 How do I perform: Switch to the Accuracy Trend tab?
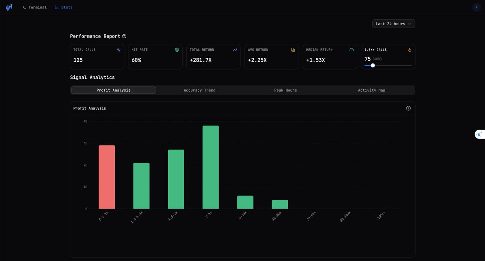click(x=200, y=90)
